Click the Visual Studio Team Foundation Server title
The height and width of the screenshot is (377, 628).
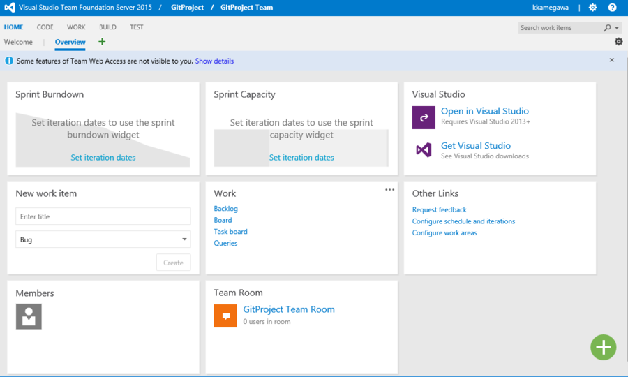coord(85,8)
